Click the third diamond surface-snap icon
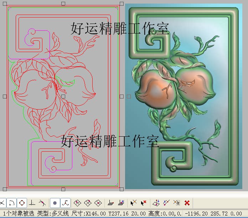The image size is (248, 218). tap(98, 203)
